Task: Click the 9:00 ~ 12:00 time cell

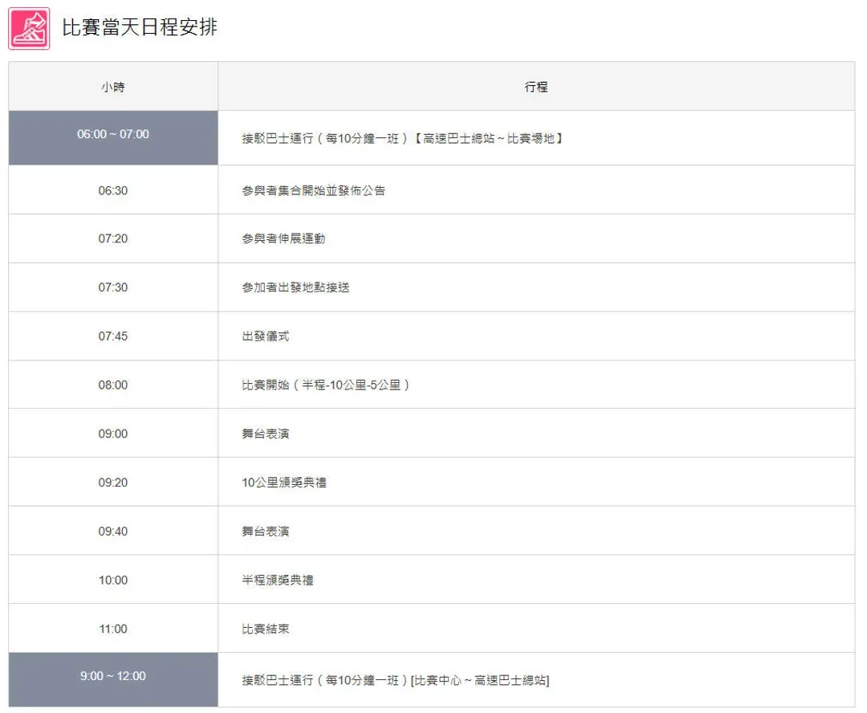Action: (113, 676)
